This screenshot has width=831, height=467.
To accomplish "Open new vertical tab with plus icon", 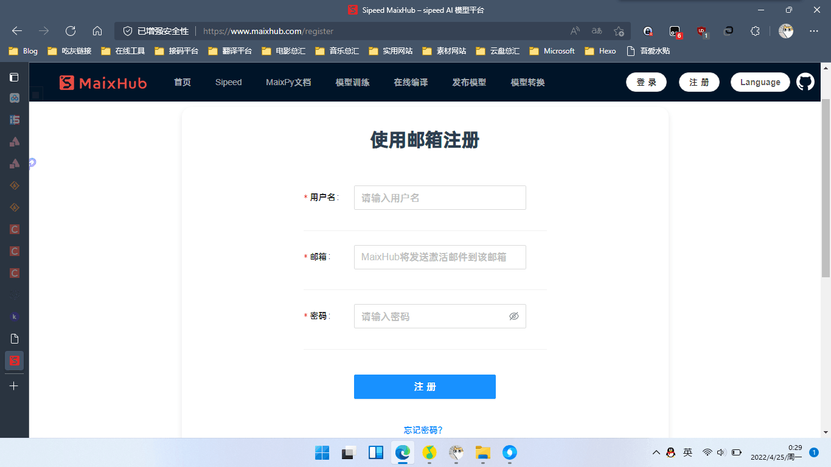I will click(14, 386).
